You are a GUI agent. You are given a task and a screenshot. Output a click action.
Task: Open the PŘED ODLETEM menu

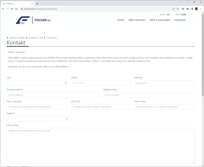click(137, 20)
